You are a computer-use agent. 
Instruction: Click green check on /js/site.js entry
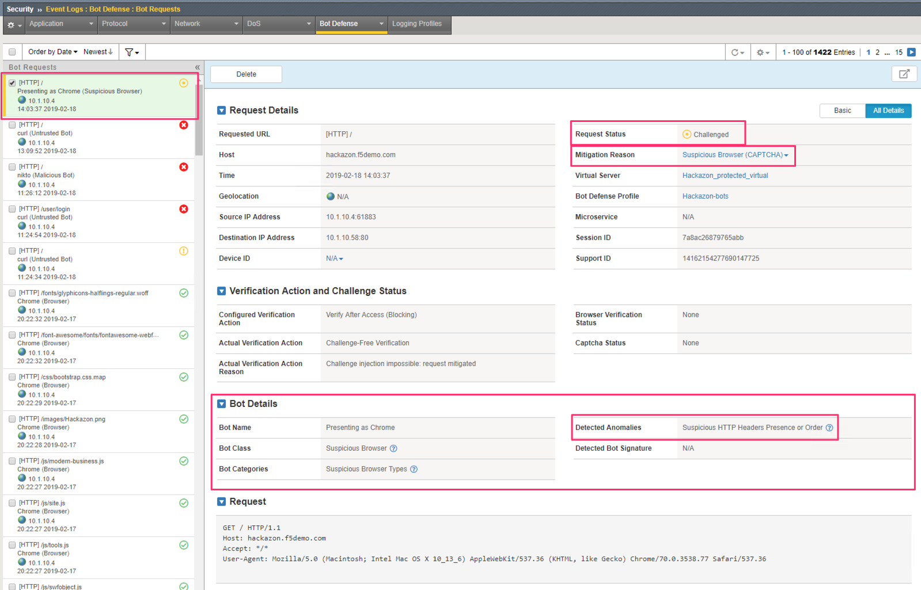[184, 503]
